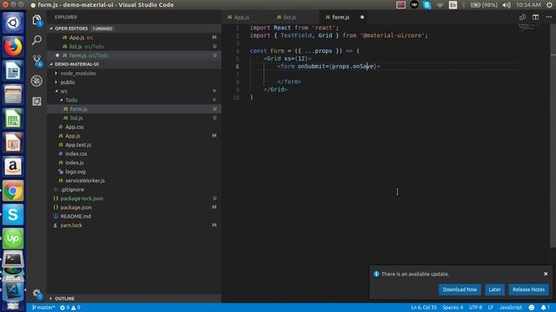Launch Google Chrome from the dock
This screenshot has width=556, height=312.
13,191
